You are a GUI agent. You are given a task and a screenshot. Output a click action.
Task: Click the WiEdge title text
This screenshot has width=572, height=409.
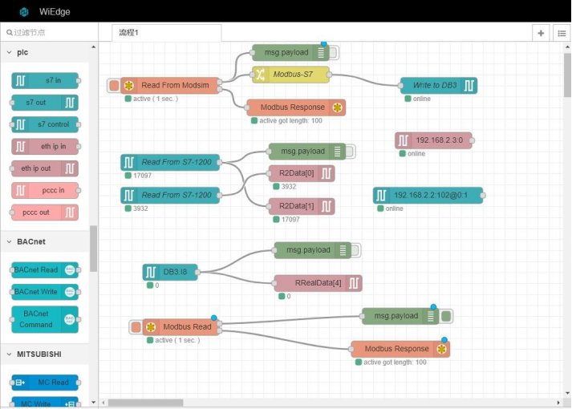(x=55, y=12)
